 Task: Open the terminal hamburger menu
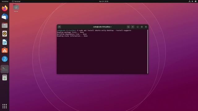point(133,27)
